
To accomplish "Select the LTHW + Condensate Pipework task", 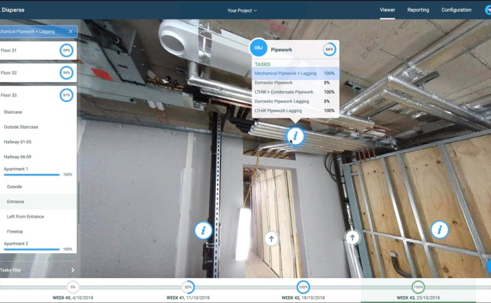I will (295, 92).
